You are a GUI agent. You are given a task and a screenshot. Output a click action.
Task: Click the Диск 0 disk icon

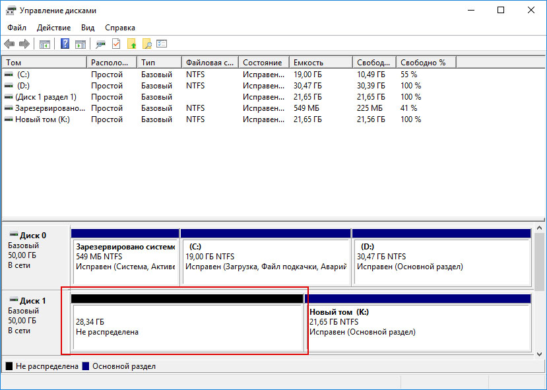(x=14, y=234)
